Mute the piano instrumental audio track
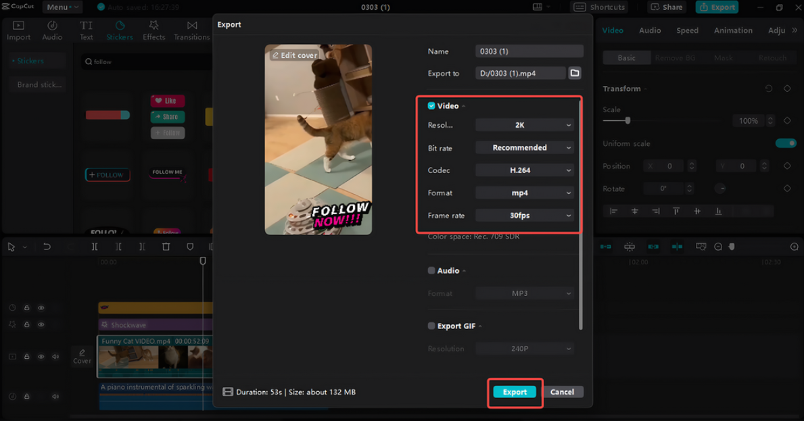Viewport: 804px width, 421px height. [55, 397]
